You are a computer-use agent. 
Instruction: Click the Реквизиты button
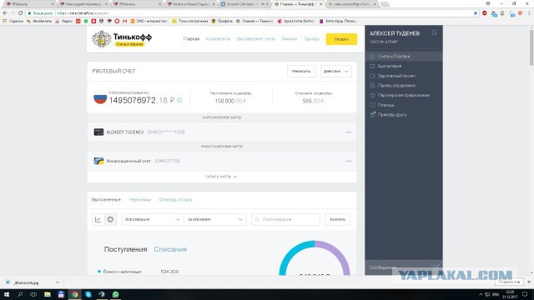[301, 71]
